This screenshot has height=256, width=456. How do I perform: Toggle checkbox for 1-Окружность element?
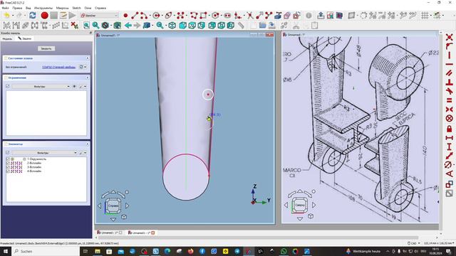8,159
